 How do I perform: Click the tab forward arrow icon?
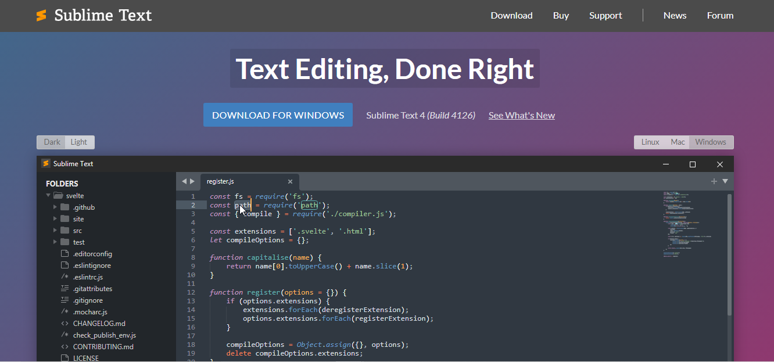tap(192, 181)
